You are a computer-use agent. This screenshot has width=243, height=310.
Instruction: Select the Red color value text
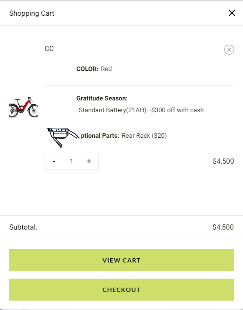pyautogui.click(x=106, y=69)
